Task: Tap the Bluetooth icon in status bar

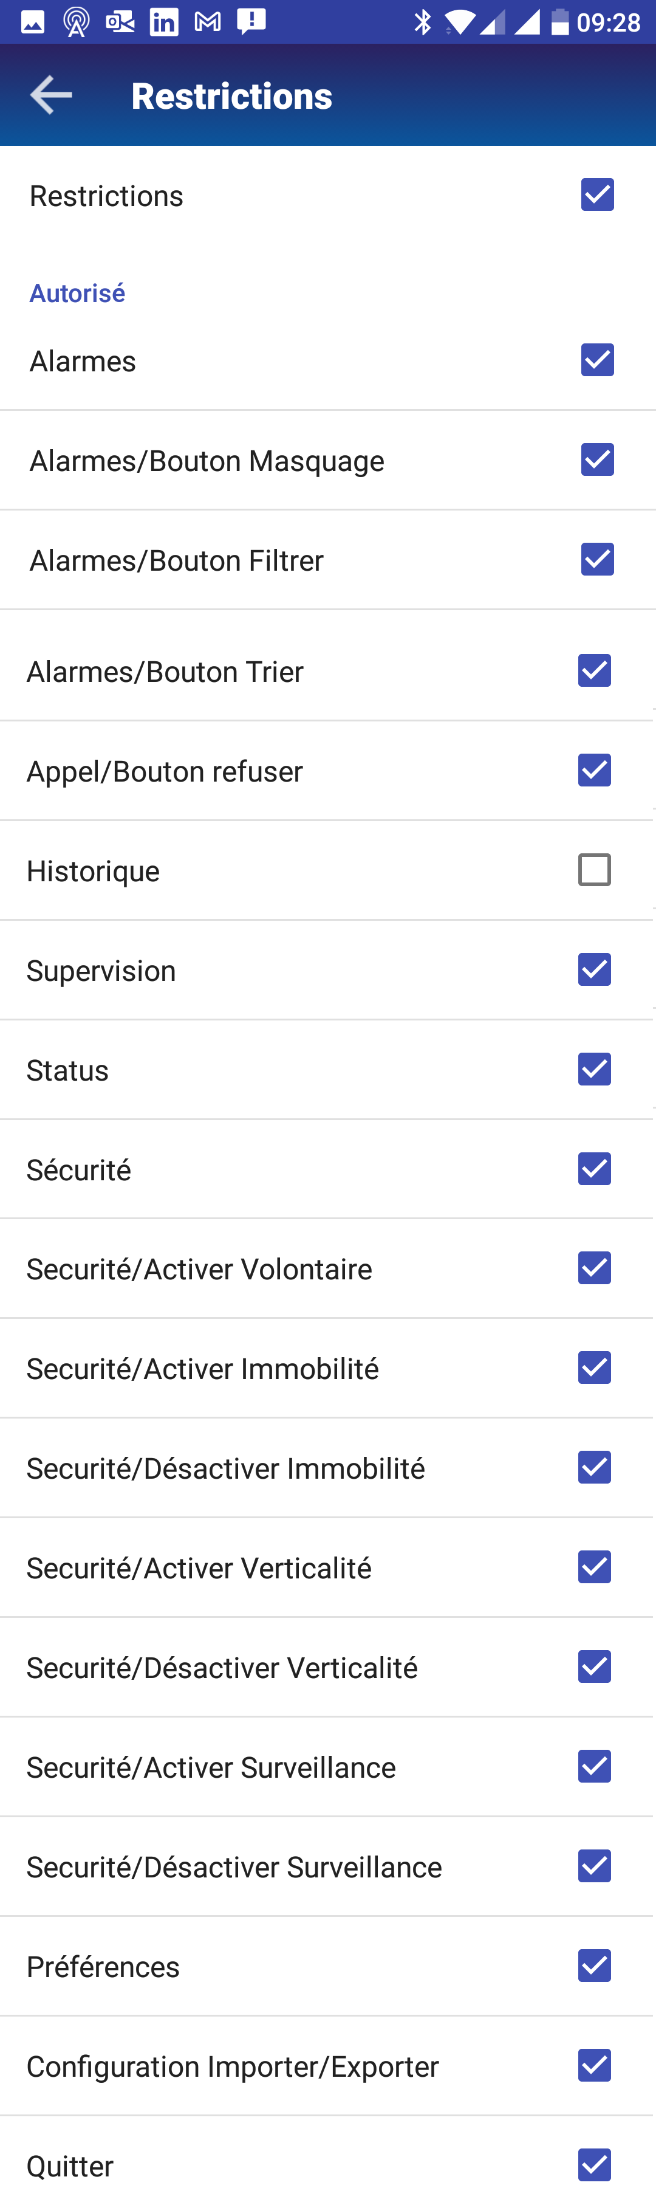Action: [422, 22]
